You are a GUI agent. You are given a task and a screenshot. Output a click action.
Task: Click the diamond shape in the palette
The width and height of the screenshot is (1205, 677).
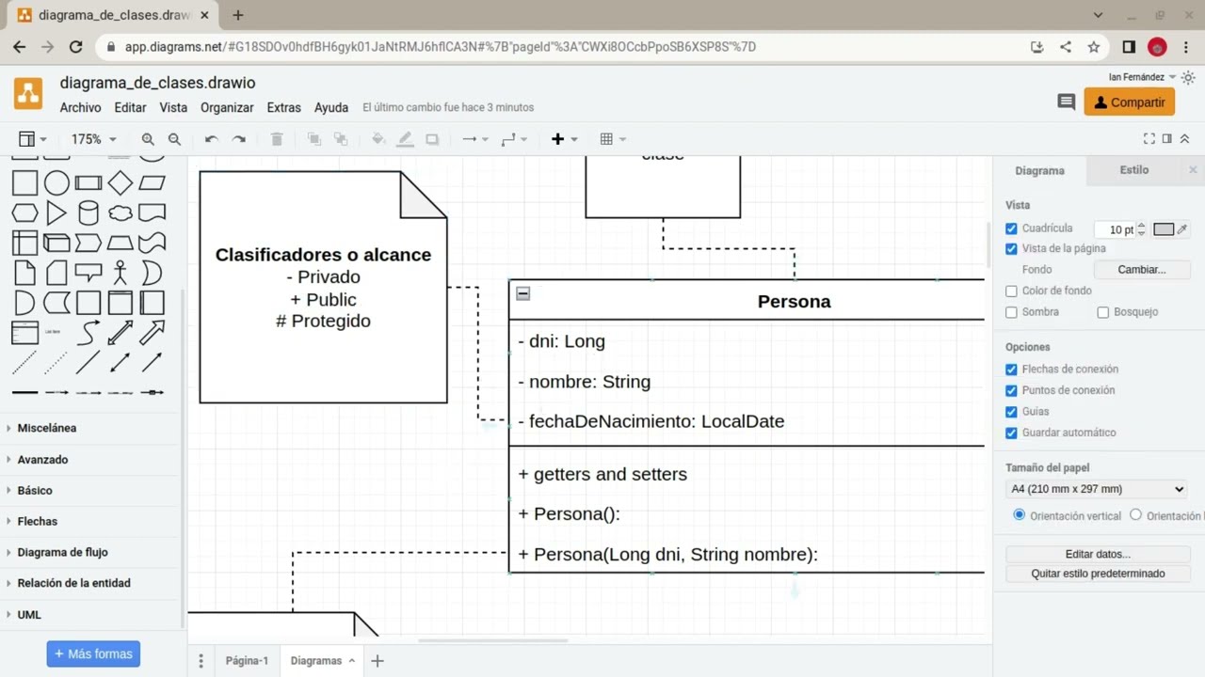click(x=120, y=182)
